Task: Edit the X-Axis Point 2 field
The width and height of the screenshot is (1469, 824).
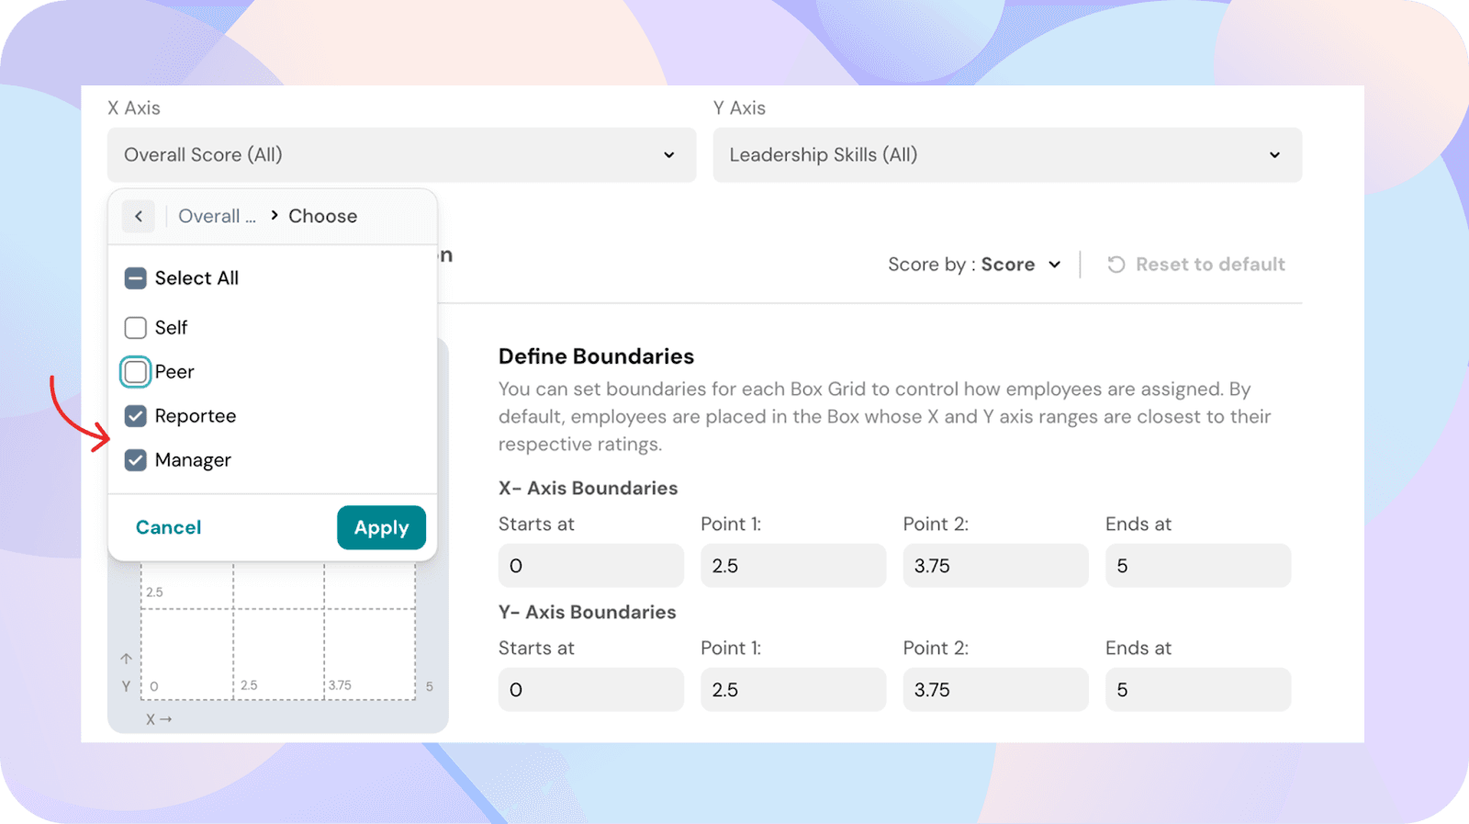Action: [995, 566]
